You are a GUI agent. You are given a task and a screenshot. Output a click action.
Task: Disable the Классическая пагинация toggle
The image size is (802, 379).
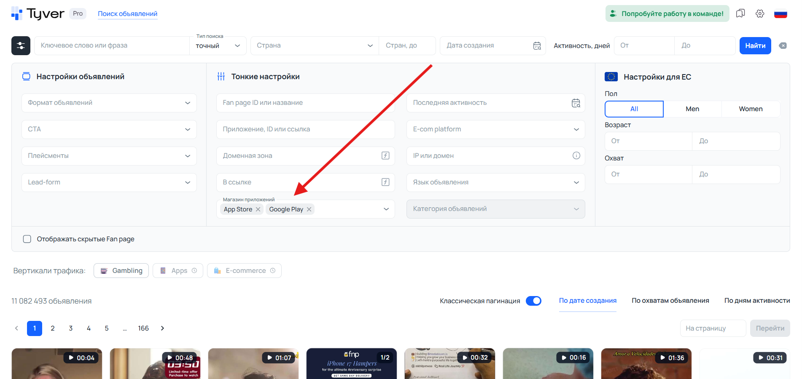click(x=533, y=301)
